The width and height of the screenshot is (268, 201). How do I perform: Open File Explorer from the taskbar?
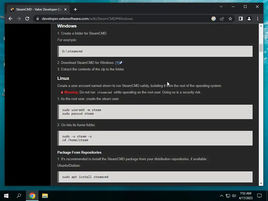pos(45,196)
